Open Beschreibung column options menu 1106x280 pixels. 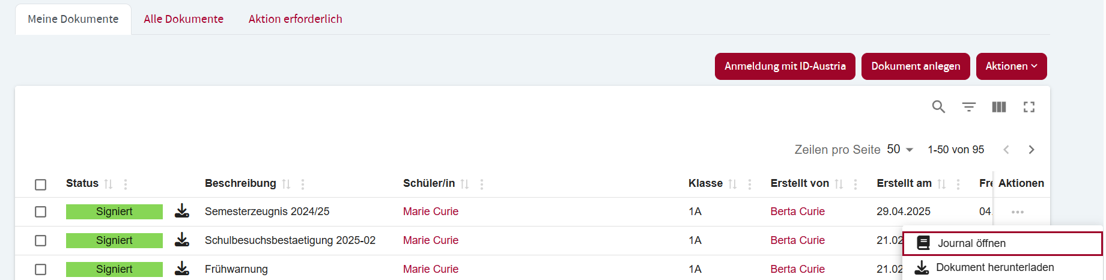pyautogui.click(x=303, y=184)
